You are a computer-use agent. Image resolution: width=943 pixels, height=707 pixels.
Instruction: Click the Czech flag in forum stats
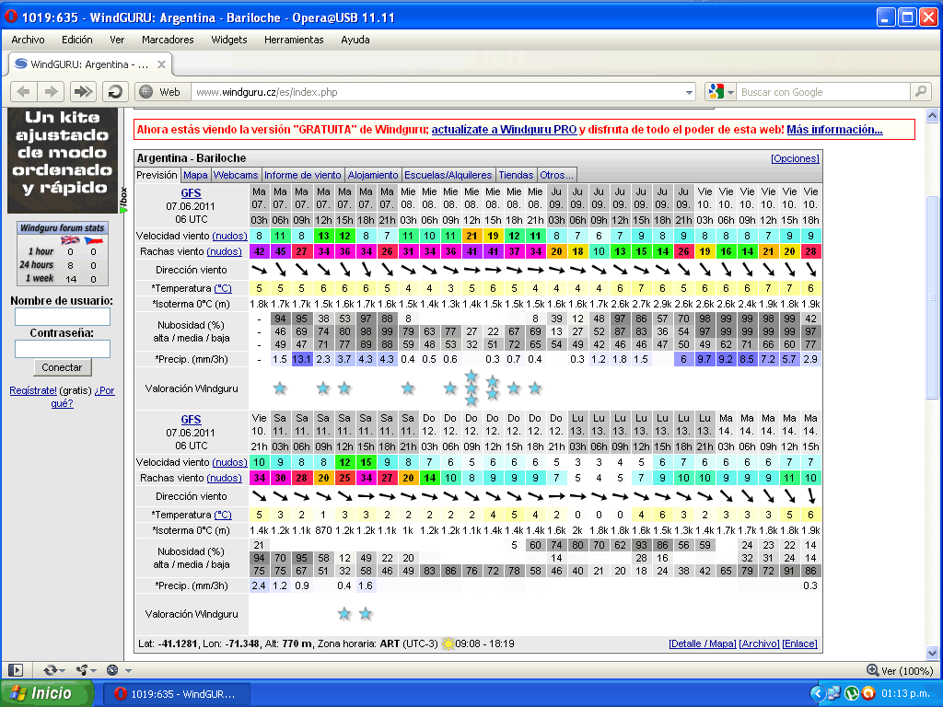pos(93,240)
